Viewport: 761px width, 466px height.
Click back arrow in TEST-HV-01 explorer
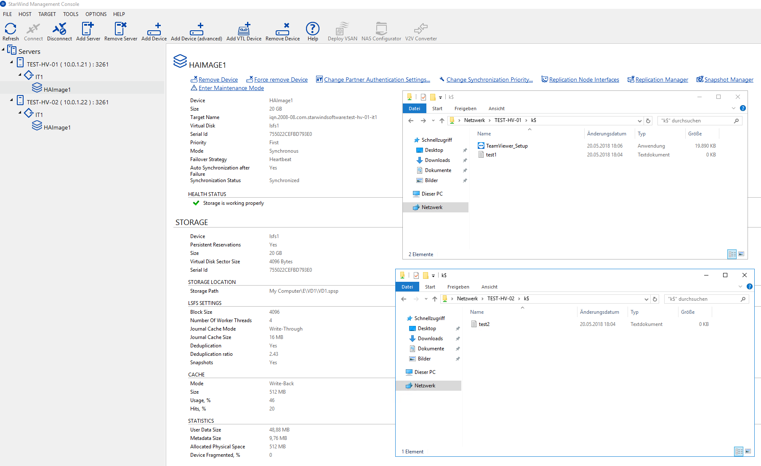(x=411, y=121)
